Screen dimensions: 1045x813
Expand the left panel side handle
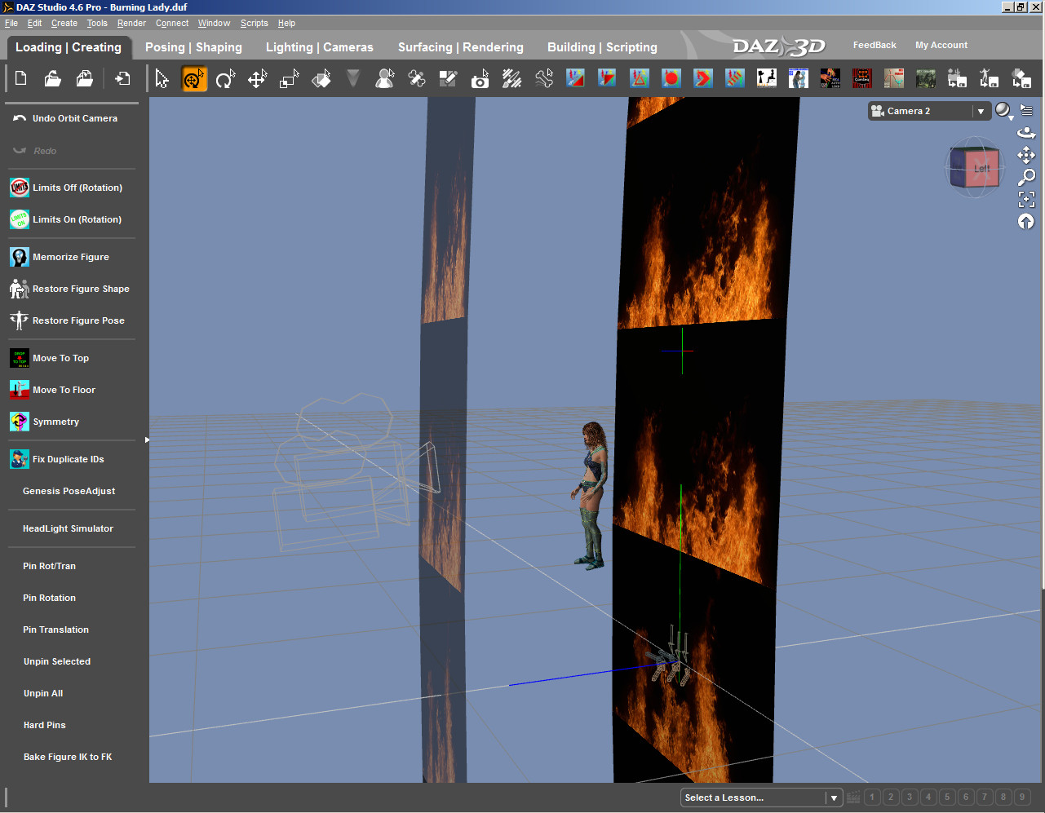coord(147,440)
